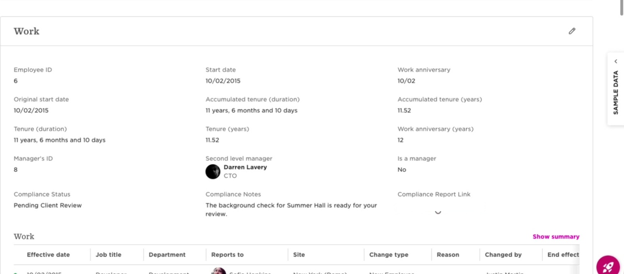The height and width of the screenshot is (274, 624).
Task: Select Tenure (duration) value 11 years, 6 months
Action: [x=60, y=140]
